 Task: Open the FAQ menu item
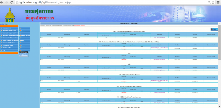[x=9, y=50]
